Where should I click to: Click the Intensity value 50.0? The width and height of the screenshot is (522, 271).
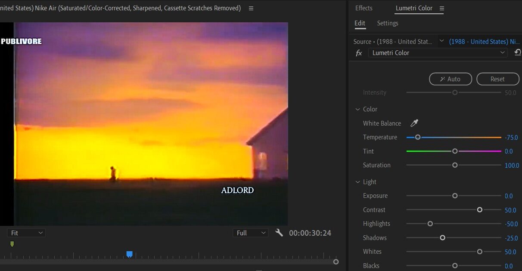tap(510, 92)
